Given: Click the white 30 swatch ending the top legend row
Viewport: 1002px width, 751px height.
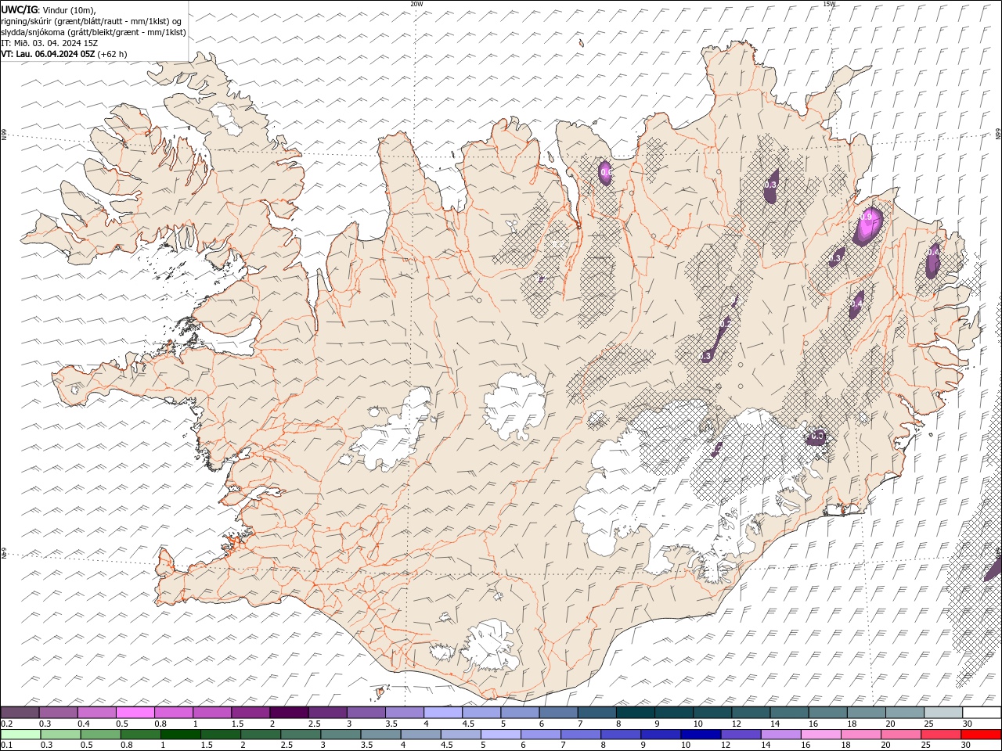Looking at the screenshot, I should 982,713.
